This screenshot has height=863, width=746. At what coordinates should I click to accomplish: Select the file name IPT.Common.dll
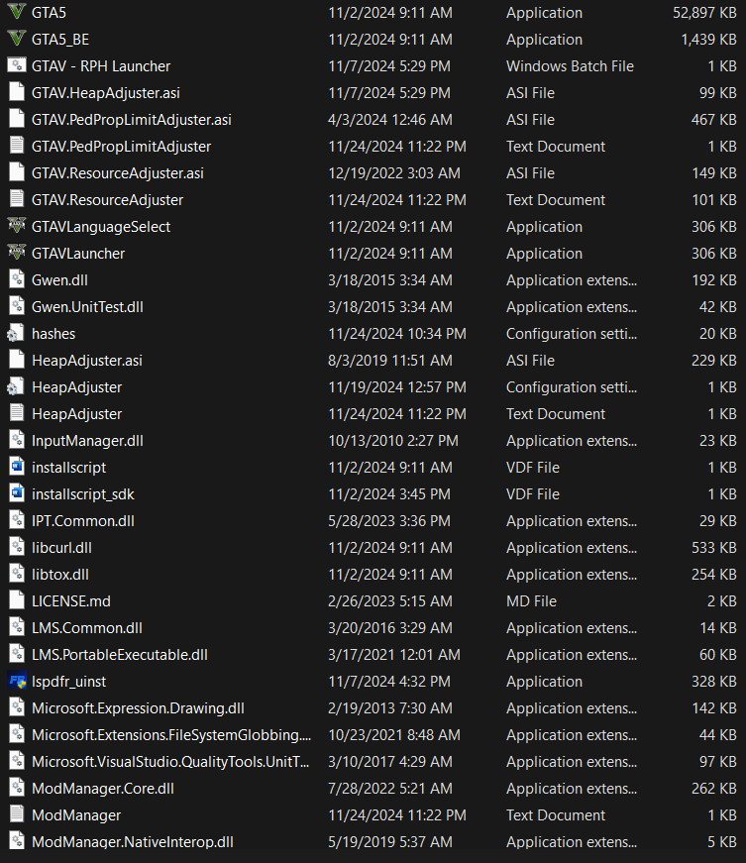[x=83, y=521]
